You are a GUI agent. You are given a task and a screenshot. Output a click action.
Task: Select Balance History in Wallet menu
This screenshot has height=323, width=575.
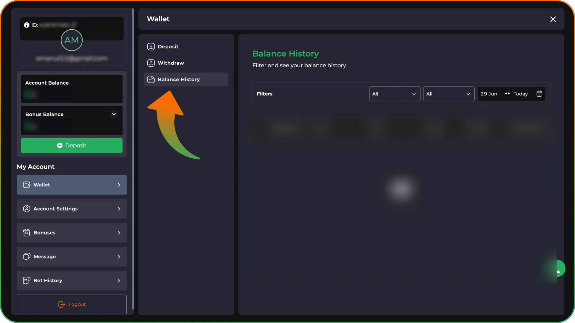186,80
